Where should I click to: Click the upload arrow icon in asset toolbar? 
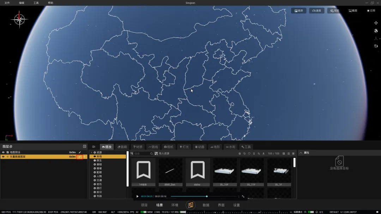pos(264,153)
